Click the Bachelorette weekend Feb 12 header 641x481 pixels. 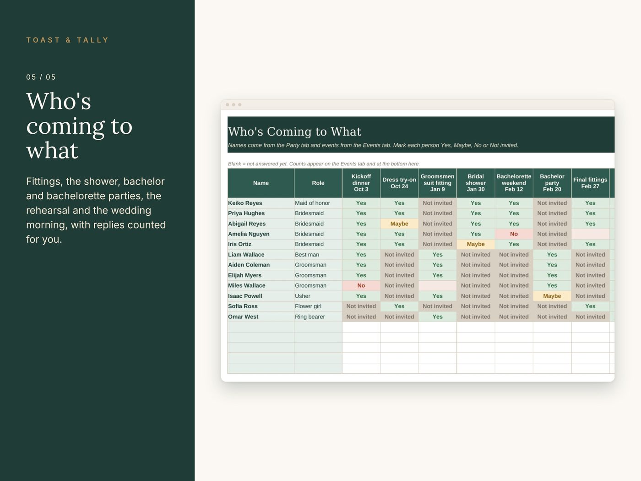coord(514,183)
